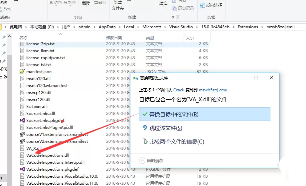Choose skip this file option
306x186 pixels.
pyautogui.click(x=166, y=128)
